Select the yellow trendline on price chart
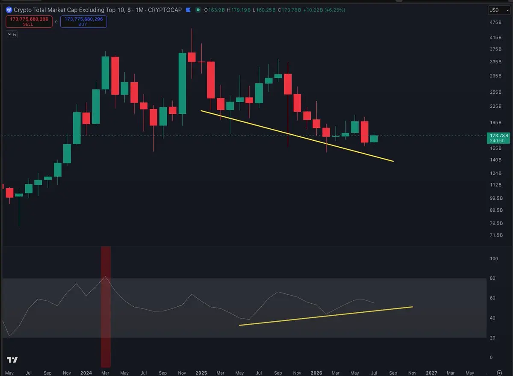 pyautogui.click(x=297, y=136)
